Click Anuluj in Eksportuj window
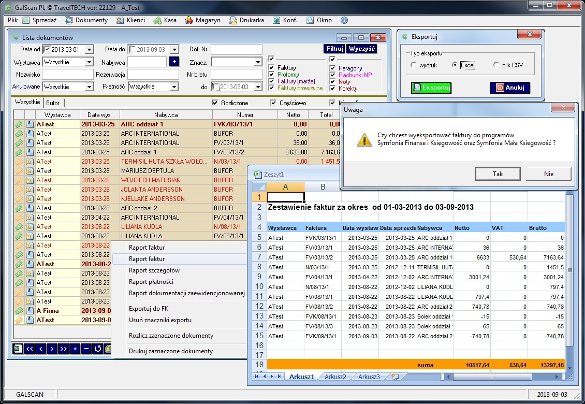Viewport: 585px width, 404px height. [509, 88]
